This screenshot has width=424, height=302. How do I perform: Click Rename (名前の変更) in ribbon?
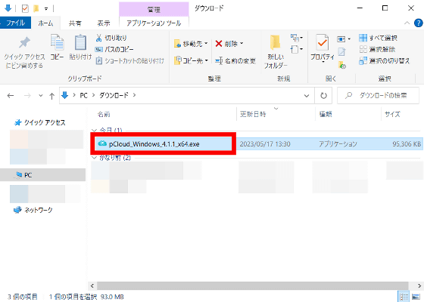pyautogui.click(x=235, y=60)
